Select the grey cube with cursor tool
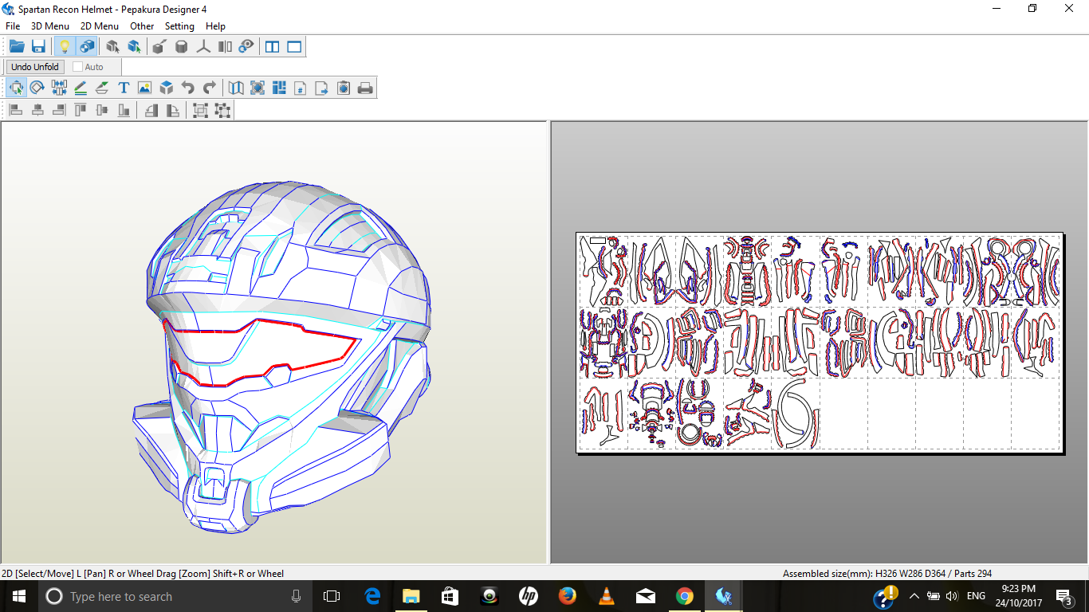 [112, 46]
